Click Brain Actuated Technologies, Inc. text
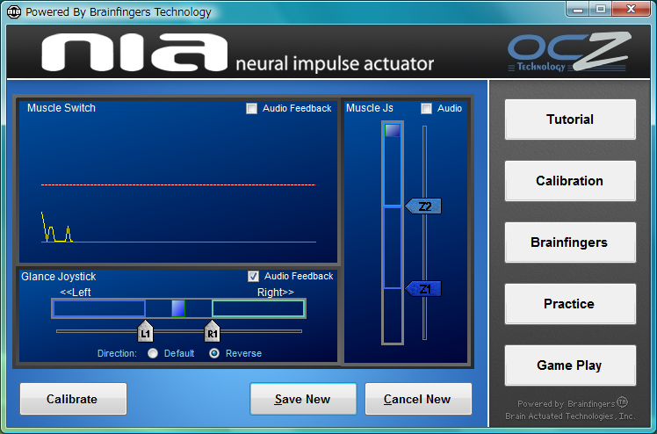This screenshot has height=434, width=657. (x=570, y=416)
